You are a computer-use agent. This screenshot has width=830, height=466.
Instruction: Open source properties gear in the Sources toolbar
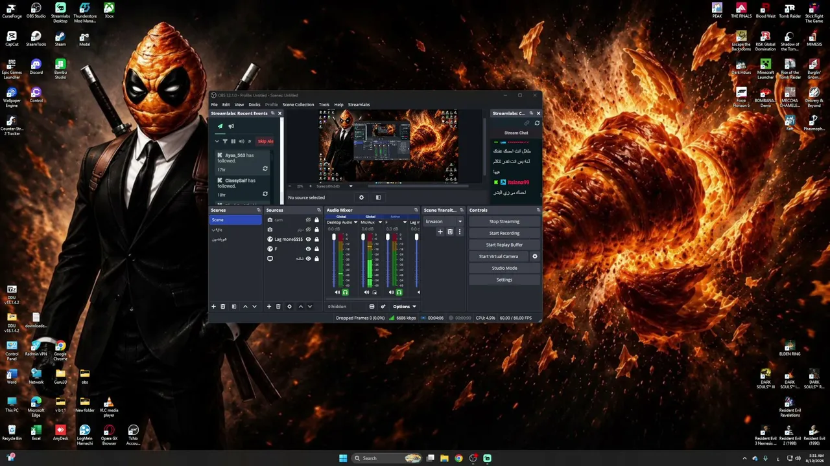coord(290,306)
